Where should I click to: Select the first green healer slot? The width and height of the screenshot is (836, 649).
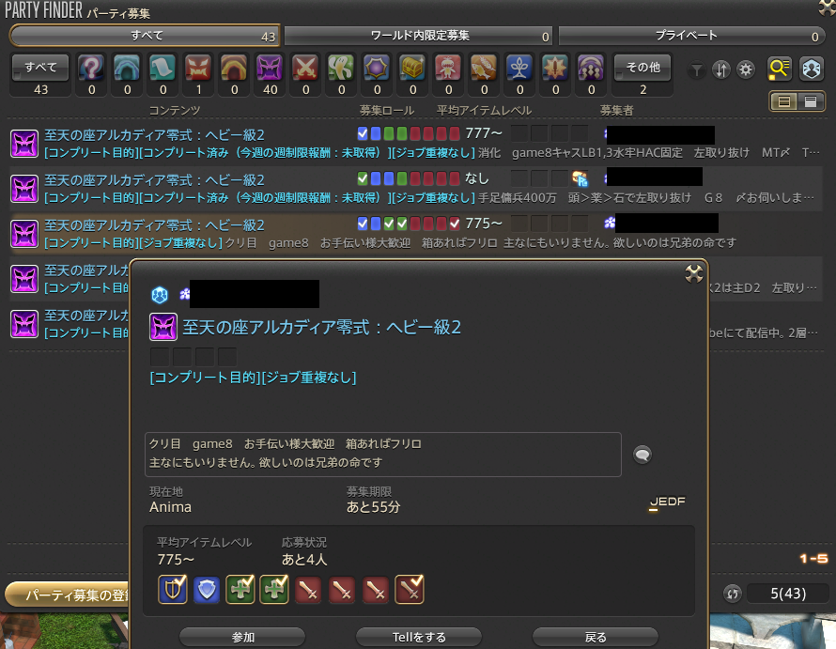(240, 590)
